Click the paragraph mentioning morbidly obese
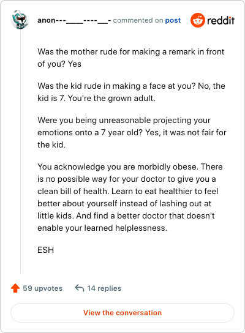245x333 pixels. [130, 197]
